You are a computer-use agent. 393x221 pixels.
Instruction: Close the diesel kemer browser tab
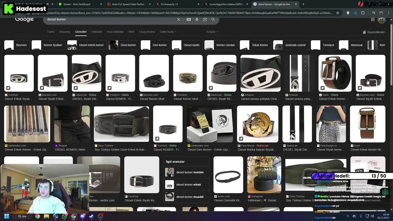coord(296,4)
